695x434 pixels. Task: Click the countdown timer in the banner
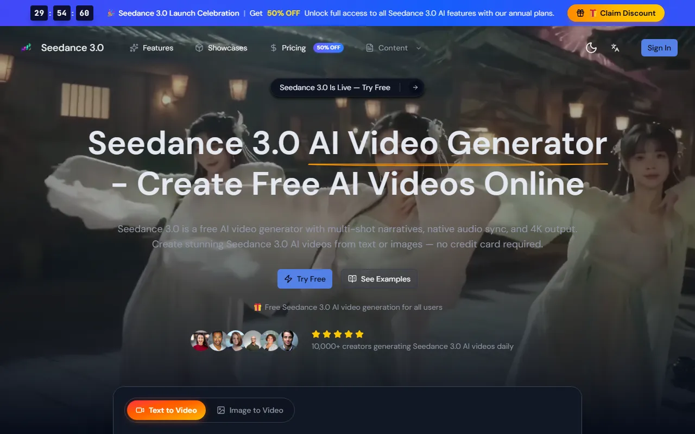click(62, 13)
